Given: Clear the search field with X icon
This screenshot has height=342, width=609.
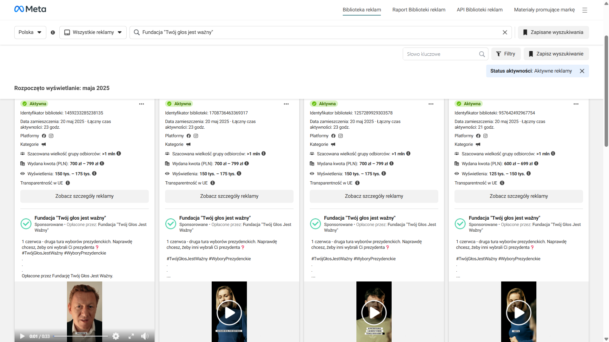Looking at the screenshot, I should click(x=505, y=32).
